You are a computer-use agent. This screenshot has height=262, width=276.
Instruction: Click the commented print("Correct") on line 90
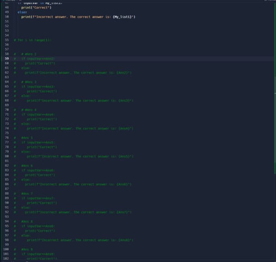tap(42, 203)
